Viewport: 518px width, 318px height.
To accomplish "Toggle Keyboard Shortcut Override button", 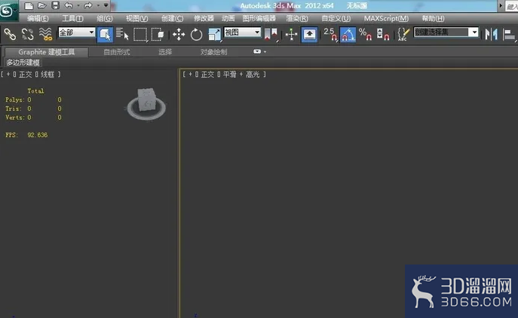I will pyautogui.click(x=310, y=35).
